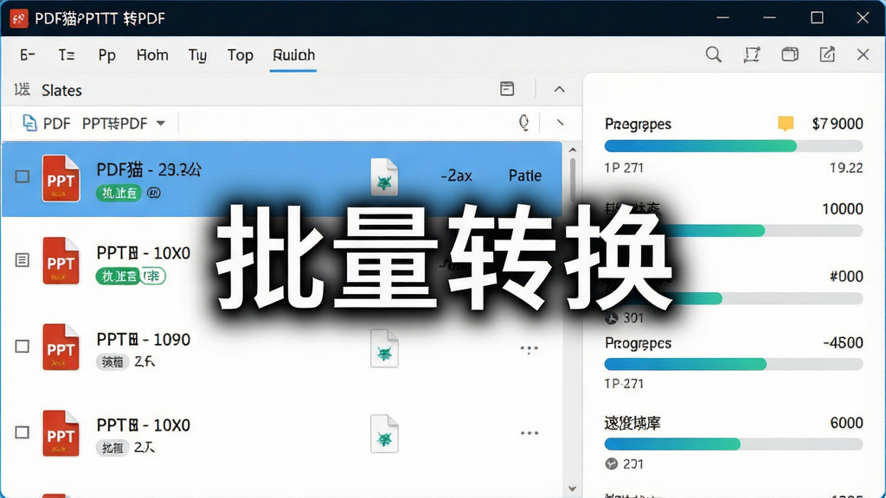Click the Slates panel layout icon

507,89
